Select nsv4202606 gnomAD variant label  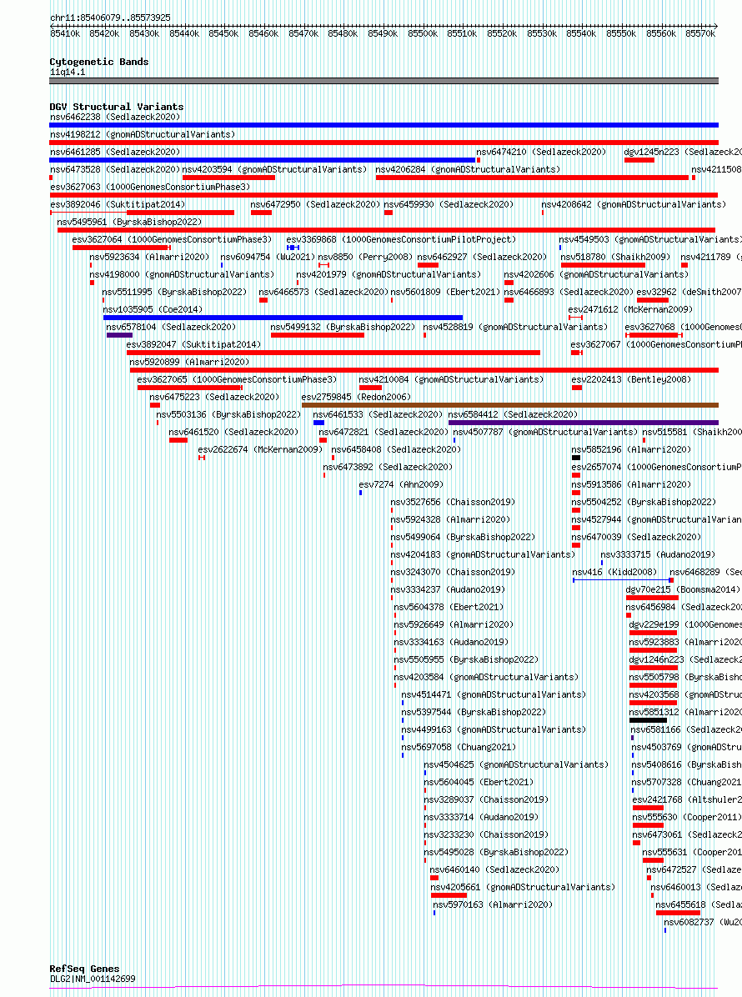[596, 274]
